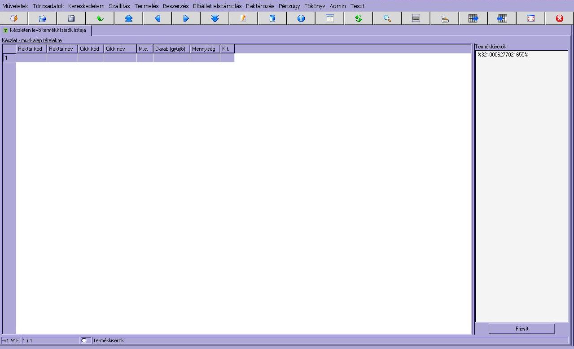Open the Szállítás menu
574x349 pixels.
pyautogui.click(x=119, y=6)
